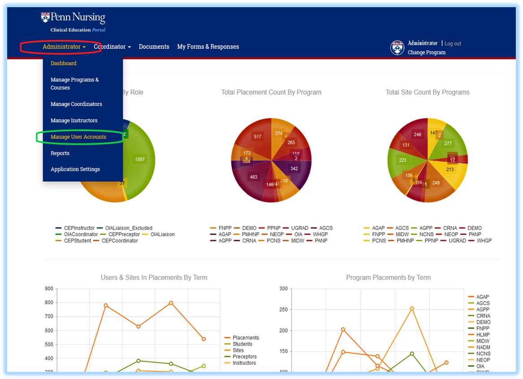Click the administrator profile shield avatar
This screenshot has height=379, width=523.
[x=397, y=47]
